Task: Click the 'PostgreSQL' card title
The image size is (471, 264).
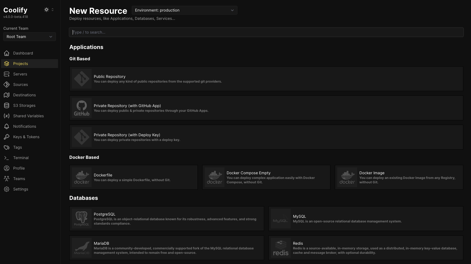Action: click(x=105, y=214)
